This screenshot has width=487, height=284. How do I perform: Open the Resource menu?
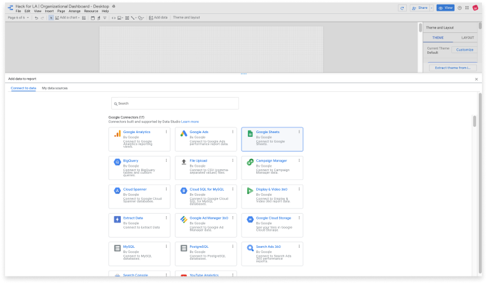click(x=91, y=11)
